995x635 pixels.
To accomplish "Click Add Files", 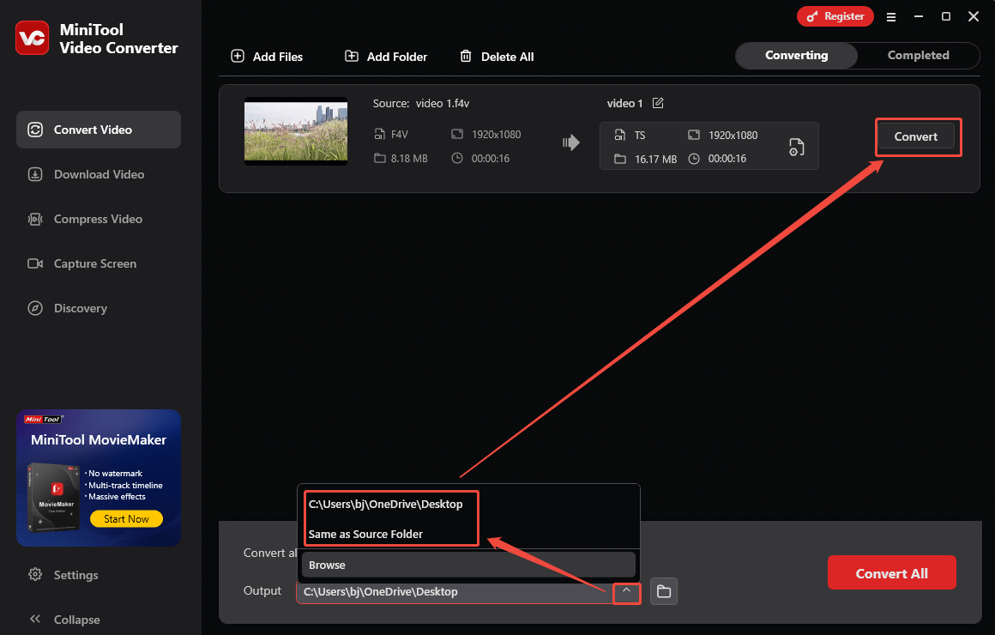I will [267, 57].
